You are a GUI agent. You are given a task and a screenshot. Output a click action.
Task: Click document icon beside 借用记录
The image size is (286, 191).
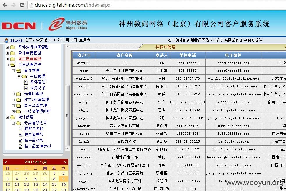[26, 88]
